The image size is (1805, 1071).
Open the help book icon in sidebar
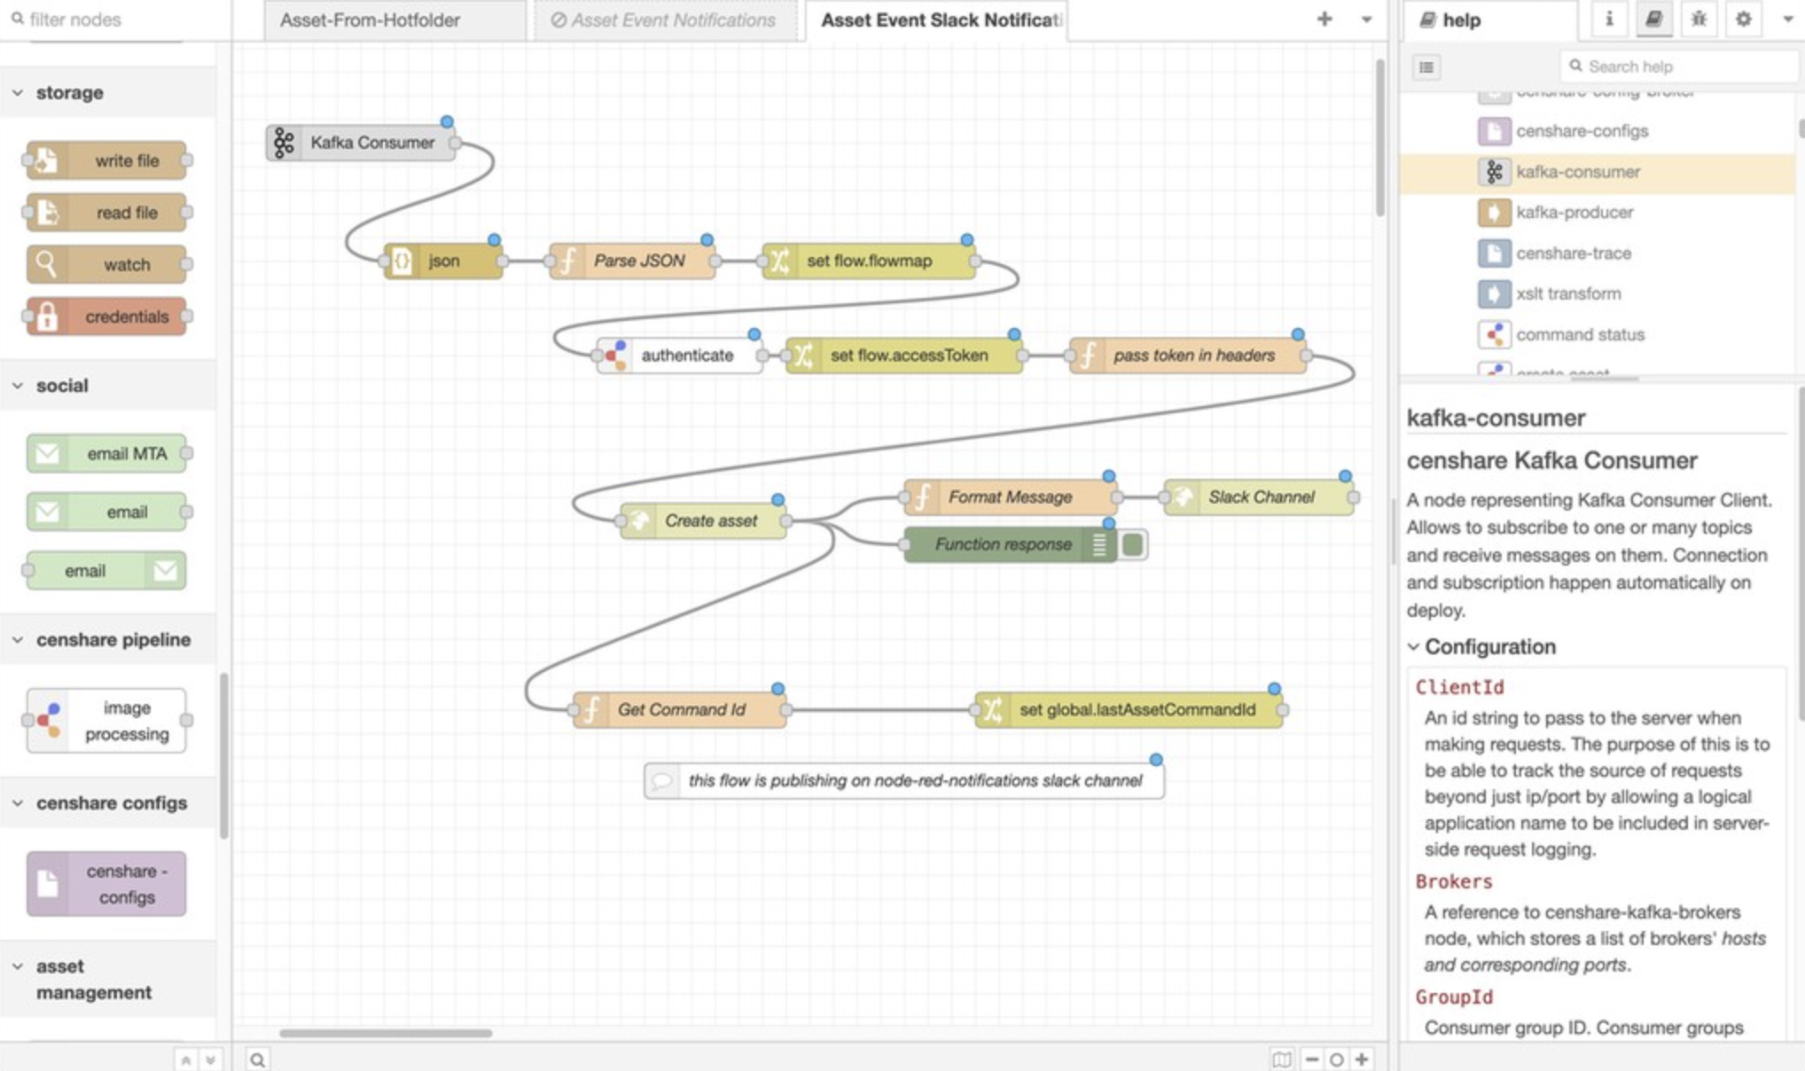[x=1653, y=19]
